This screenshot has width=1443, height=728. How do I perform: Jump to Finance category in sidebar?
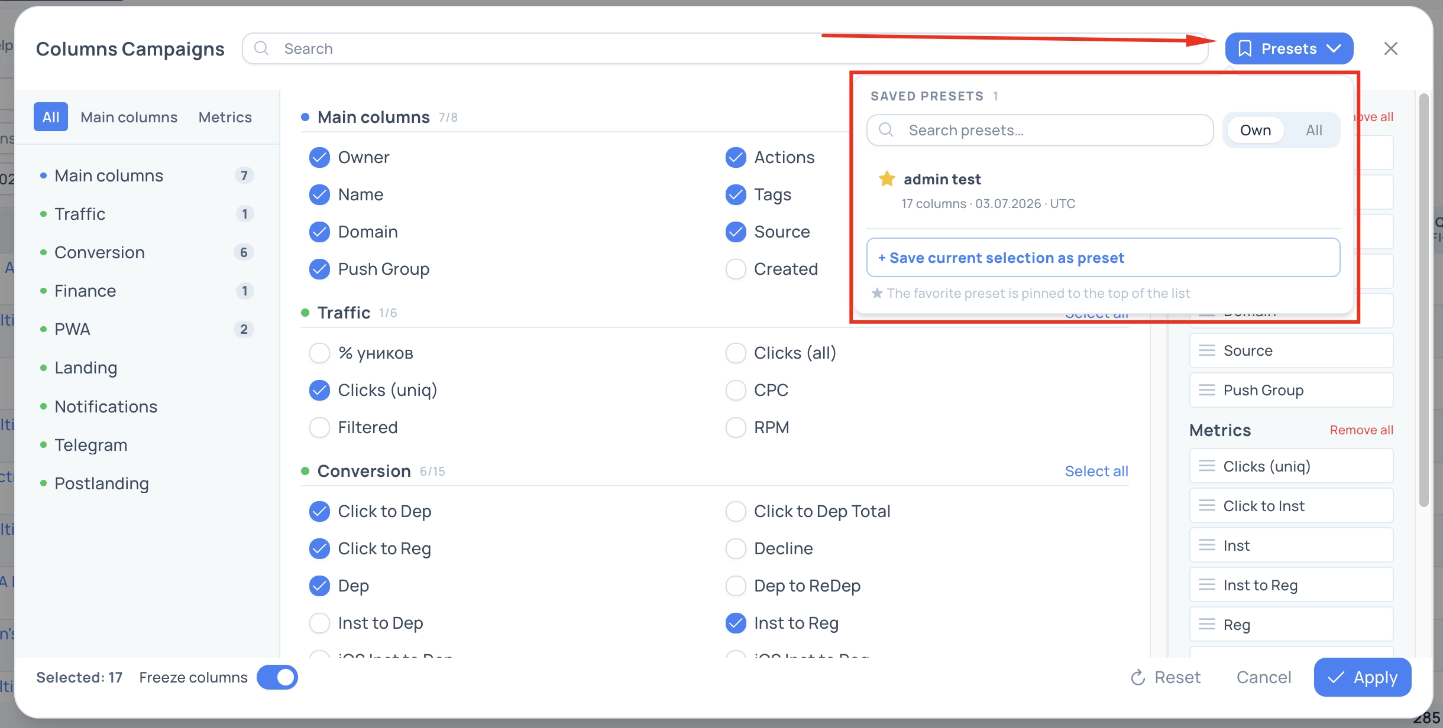point(147,291)
